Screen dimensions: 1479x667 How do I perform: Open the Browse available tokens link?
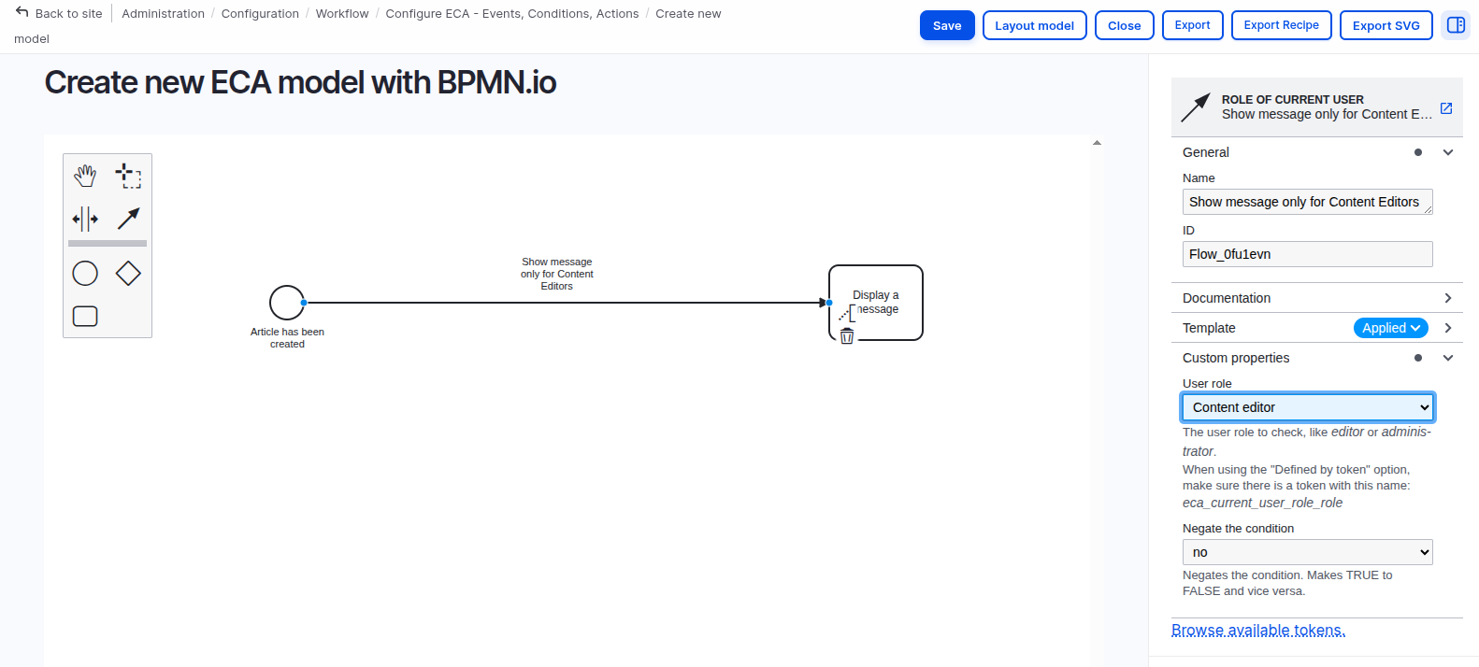click(1257, 631)
